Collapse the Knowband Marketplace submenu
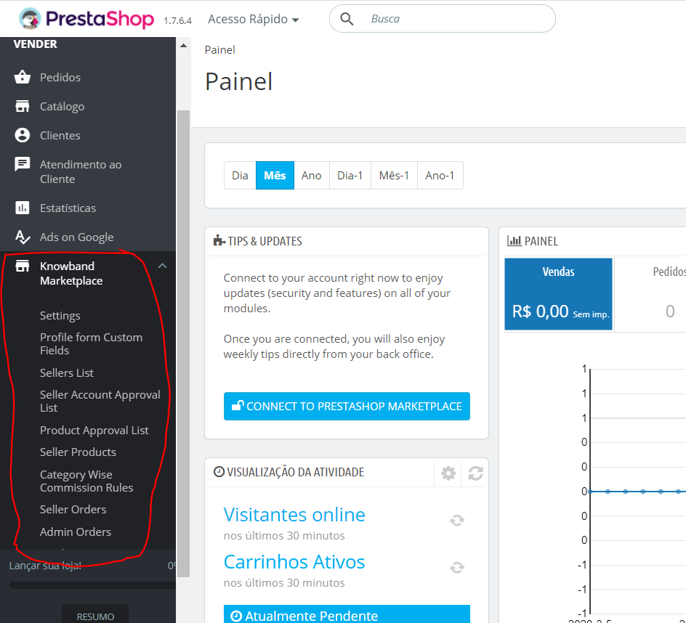 [162, 266]
